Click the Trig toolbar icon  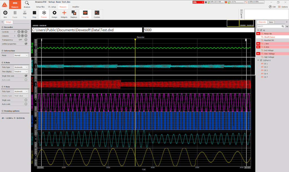click(25, 13)
